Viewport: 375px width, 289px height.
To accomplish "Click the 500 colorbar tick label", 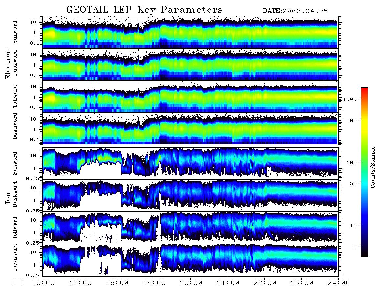I will (x=351, y=120).
